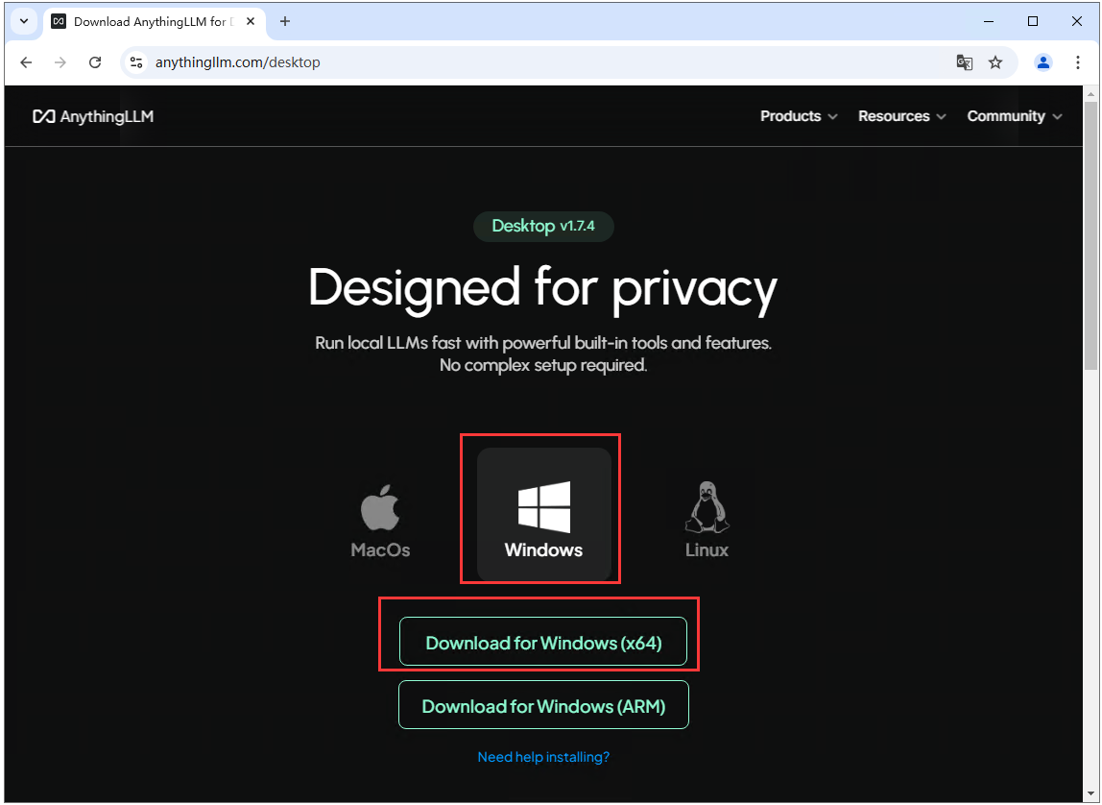Image resolution: width=1102 pixels, height=805 pixels.
Task: Maximize the Chrome window
Action: (1033, 21)
